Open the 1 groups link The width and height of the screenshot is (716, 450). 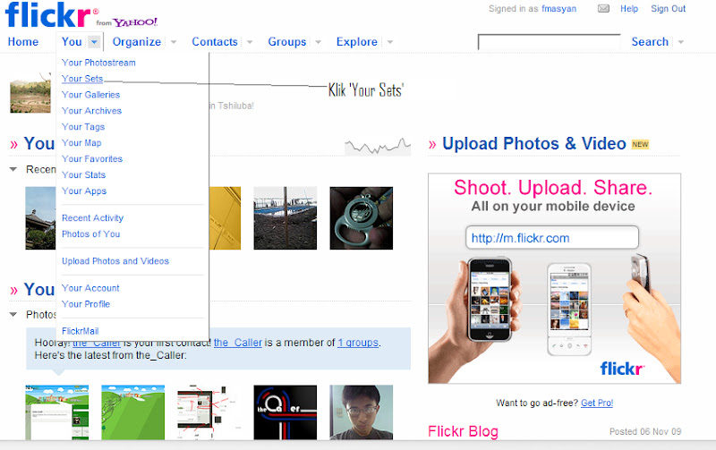click(358, 343)
